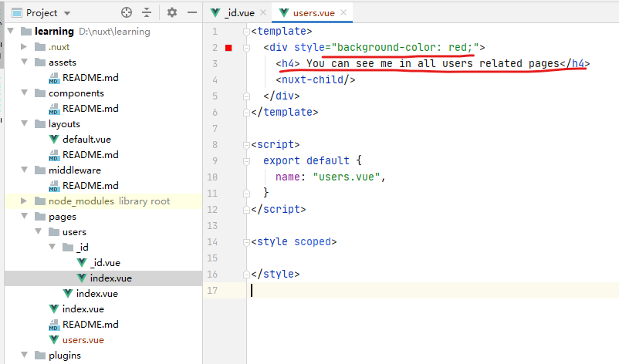Click the locate/scroll-from-source target icon
Viewport: 619px width, 364px height.
click(127, 12)
